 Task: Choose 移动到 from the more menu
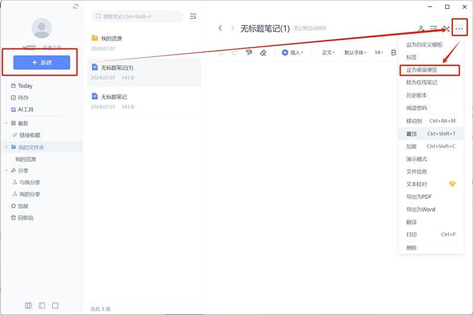(x=431, y=121)
